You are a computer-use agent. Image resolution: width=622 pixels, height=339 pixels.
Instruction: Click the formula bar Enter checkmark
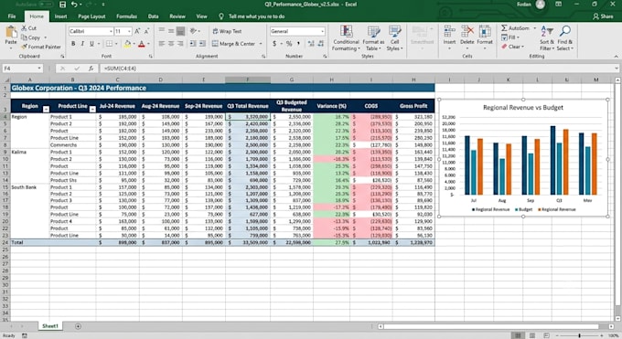(x=77, y=69)
